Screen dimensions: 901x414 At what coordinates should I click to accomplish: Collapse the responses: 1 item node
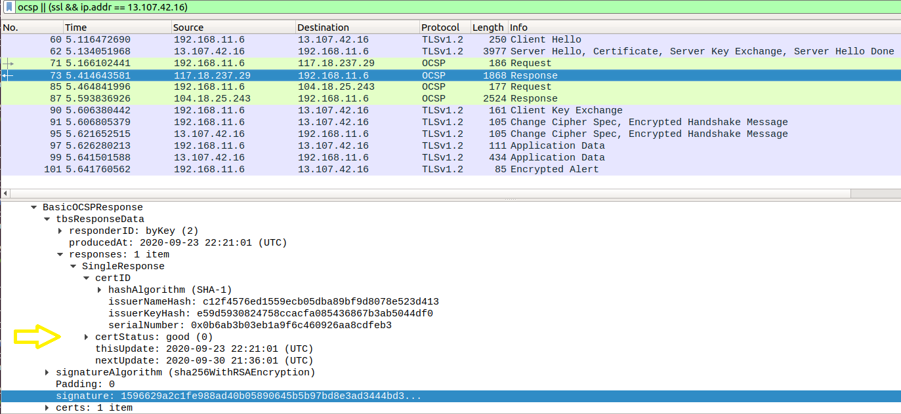coord(60,255)
